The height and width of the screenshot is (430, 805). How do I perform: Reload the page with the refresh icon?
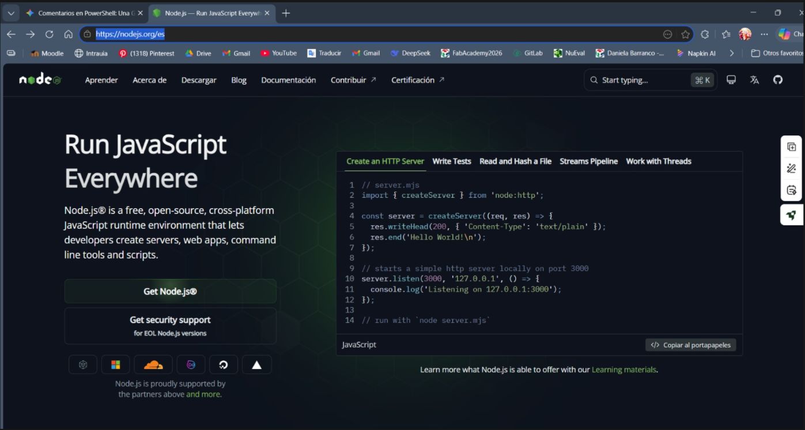click(49, 35)
